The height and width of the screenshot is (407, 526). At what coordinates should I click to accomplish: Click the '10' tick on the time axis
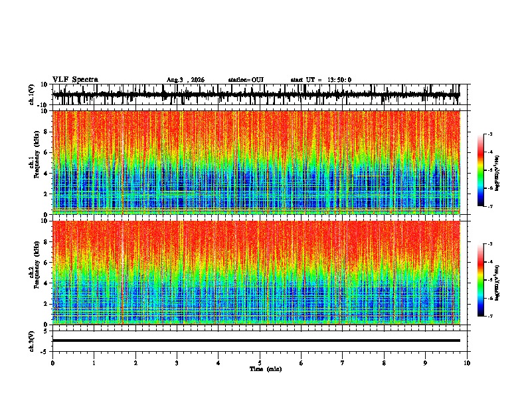pyautogui.click(x=467, y=363)
